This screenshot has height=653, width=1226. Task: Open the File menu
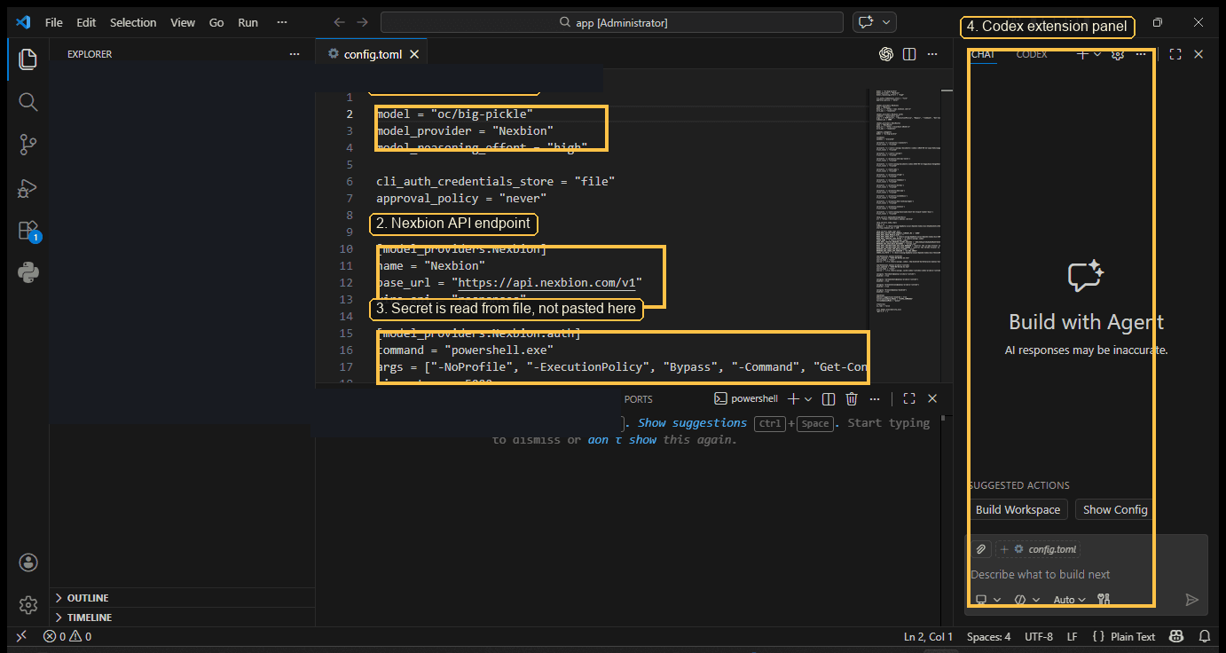coord(54,22)
